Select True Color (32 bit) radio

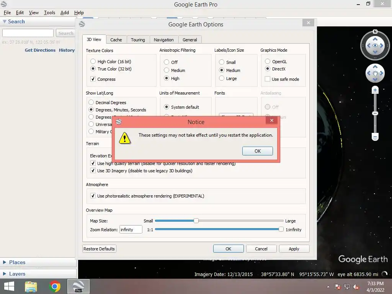tap(93, 69)
